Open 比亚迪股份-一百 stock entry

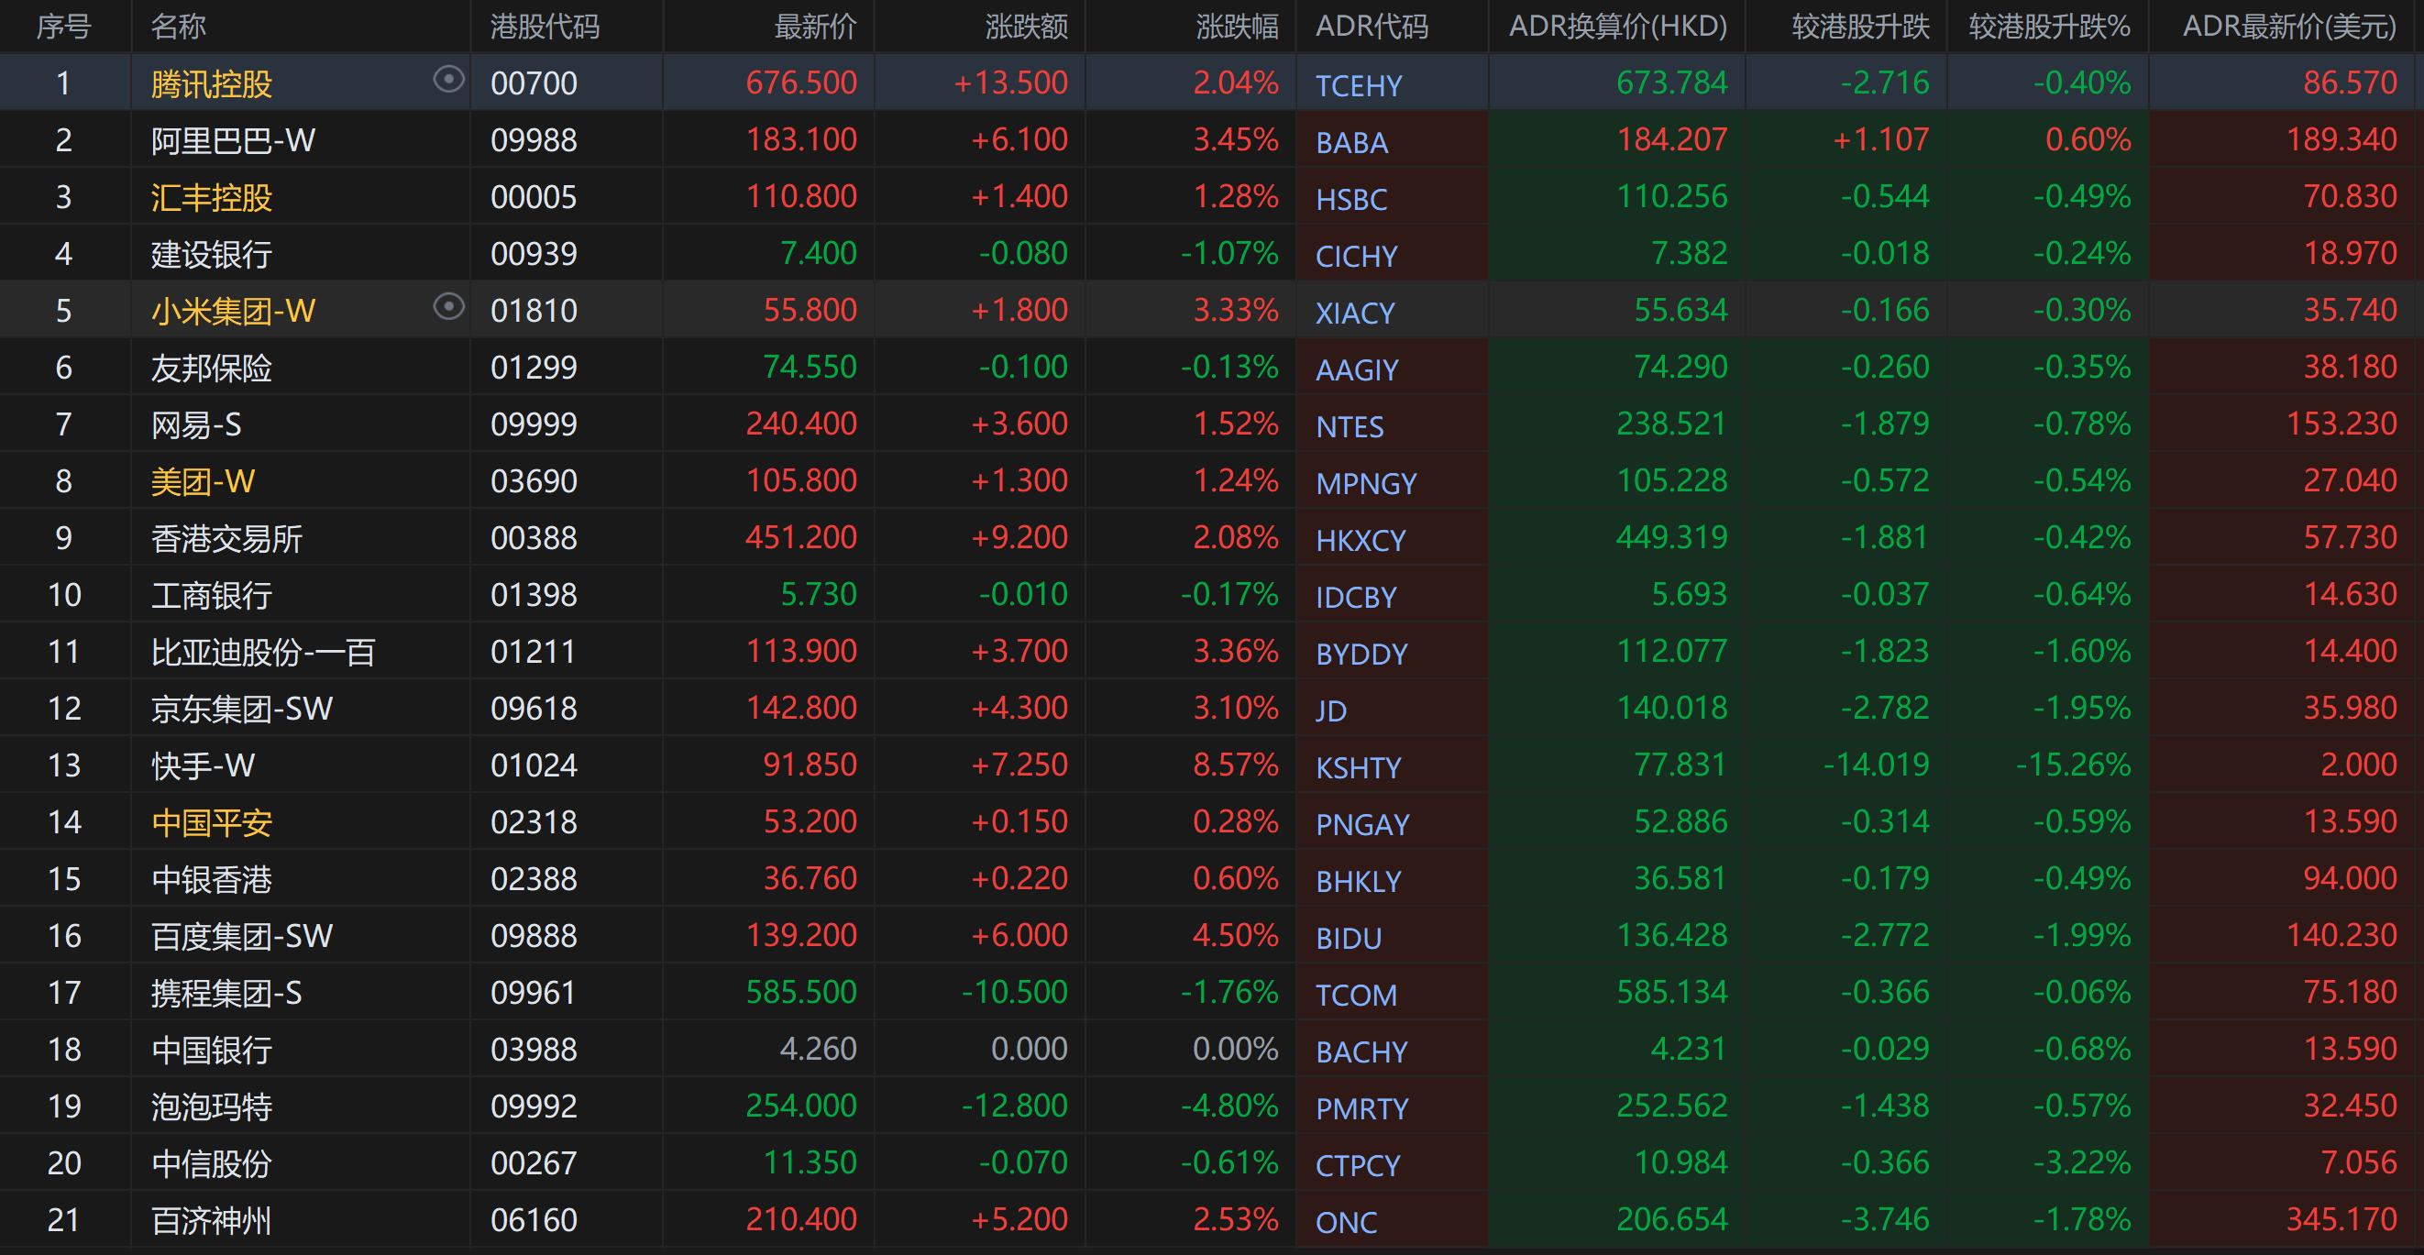[x=262, y=652]
